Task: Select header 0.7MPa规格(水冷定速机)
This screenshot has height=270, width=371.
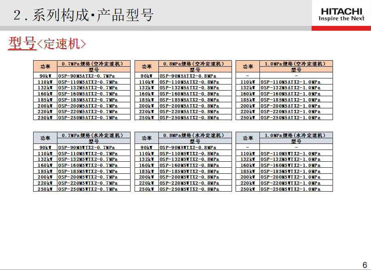Action: pyautogui.click(x=94, y=135)
